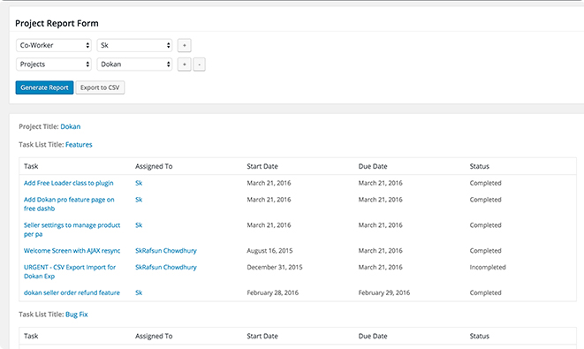Select the 'Incompleted' status cell

pyautogui.click(x=488, y=267)
